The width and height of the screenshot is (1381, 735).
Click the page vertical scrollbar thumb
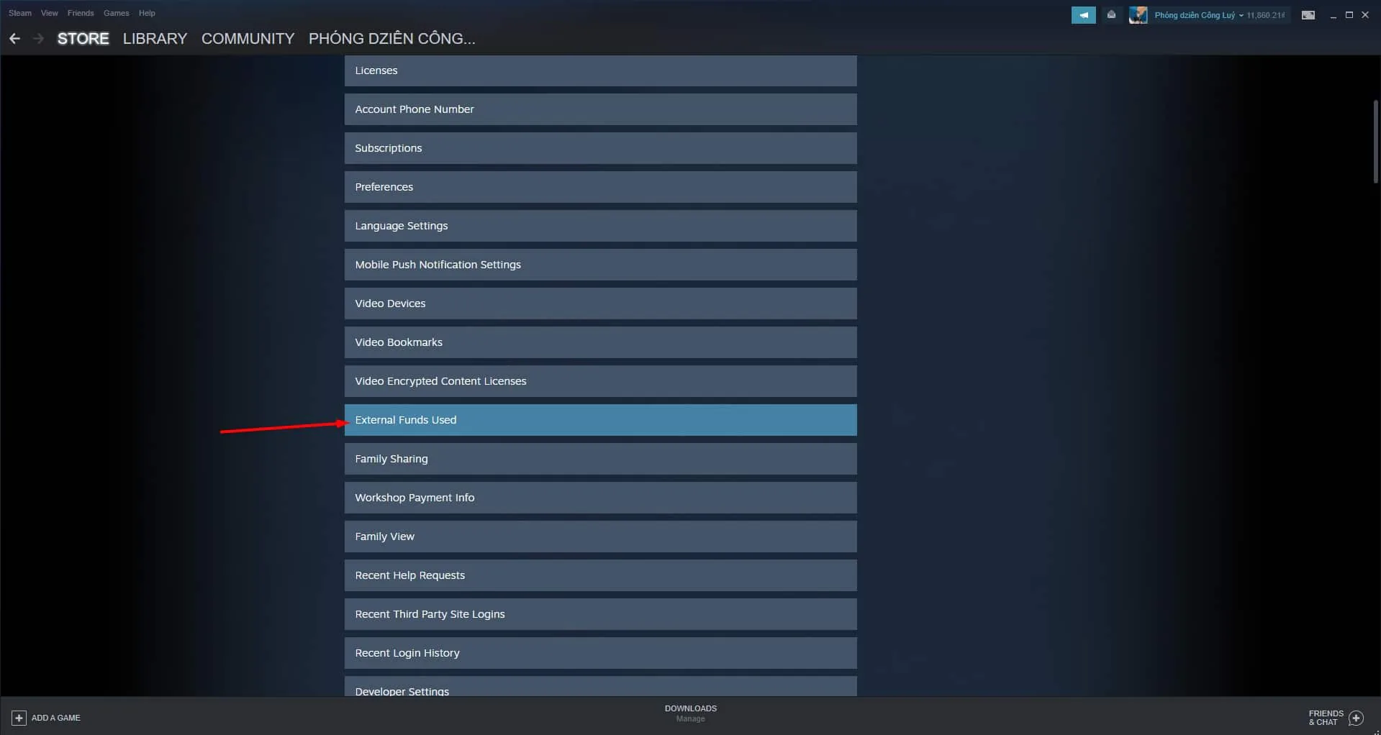(x=1375, y=142)
